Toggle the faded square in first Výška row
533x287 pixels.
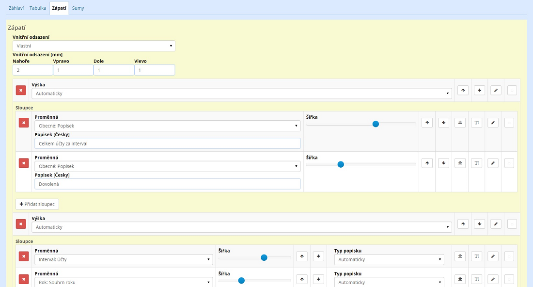click(512, 90)
